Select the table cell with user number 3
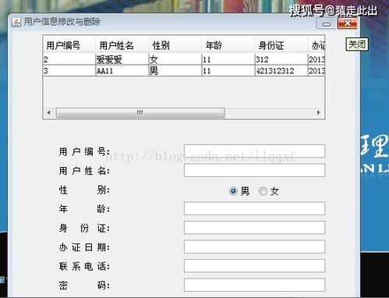 (69, 70)
